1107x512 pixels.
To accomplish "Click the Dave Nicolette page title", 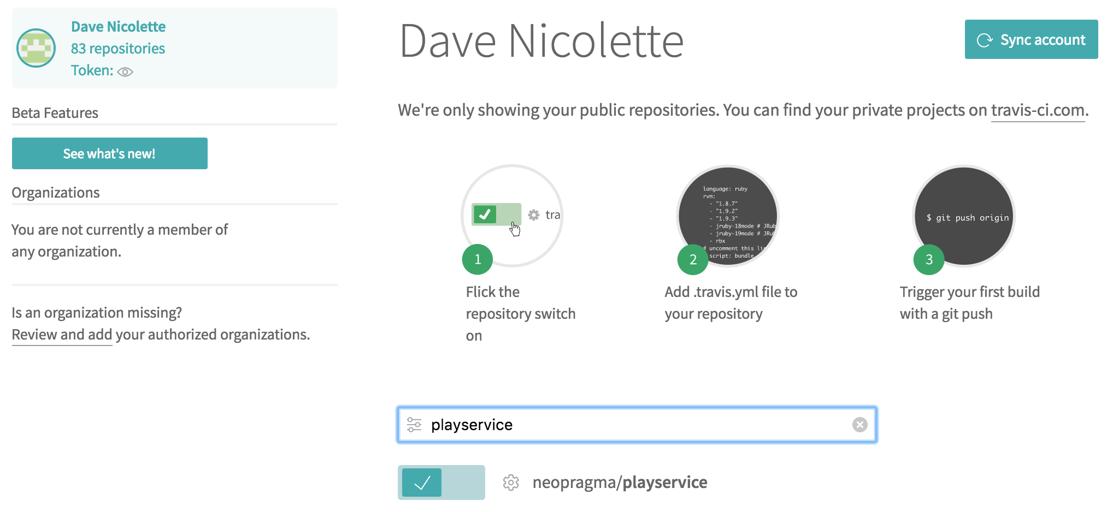I will click(541, 41).
